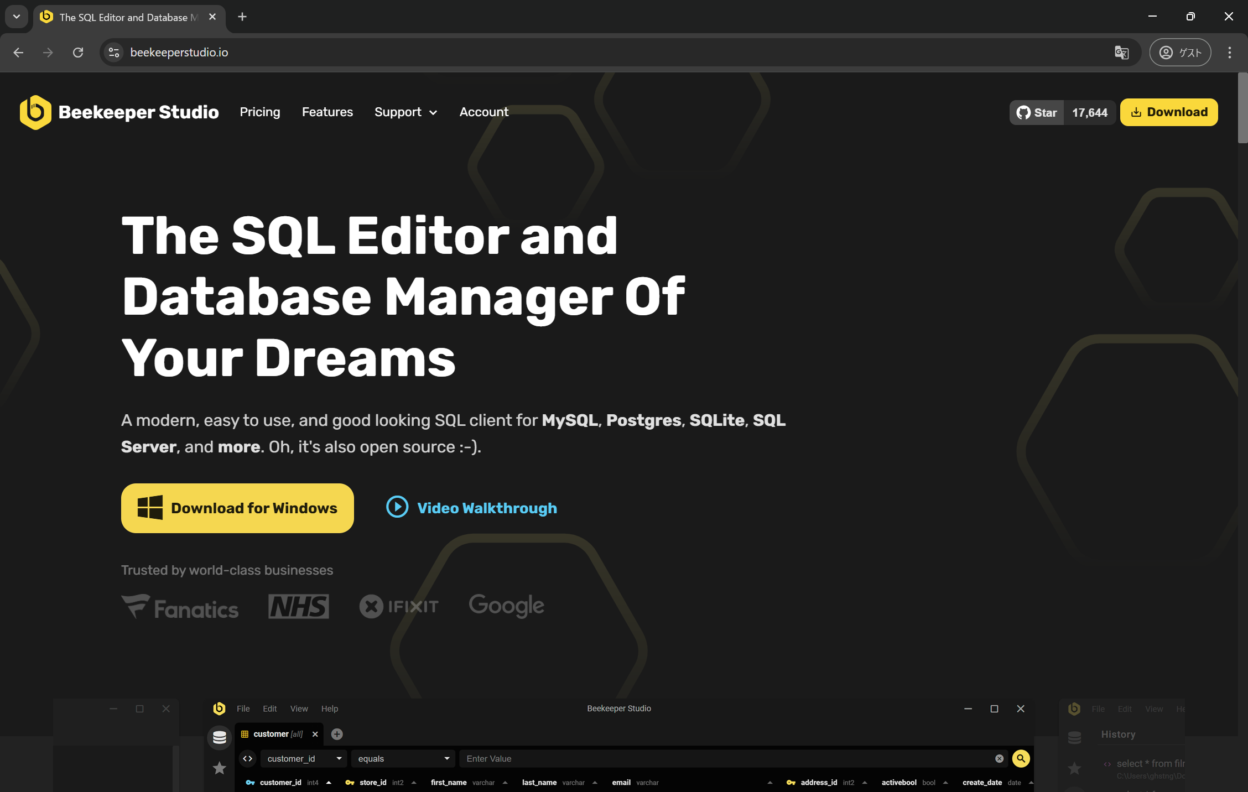Open the Translate page icon
Image resolution: width=1248 pixels, height=792 pixels.
(x=1121, y=53)
